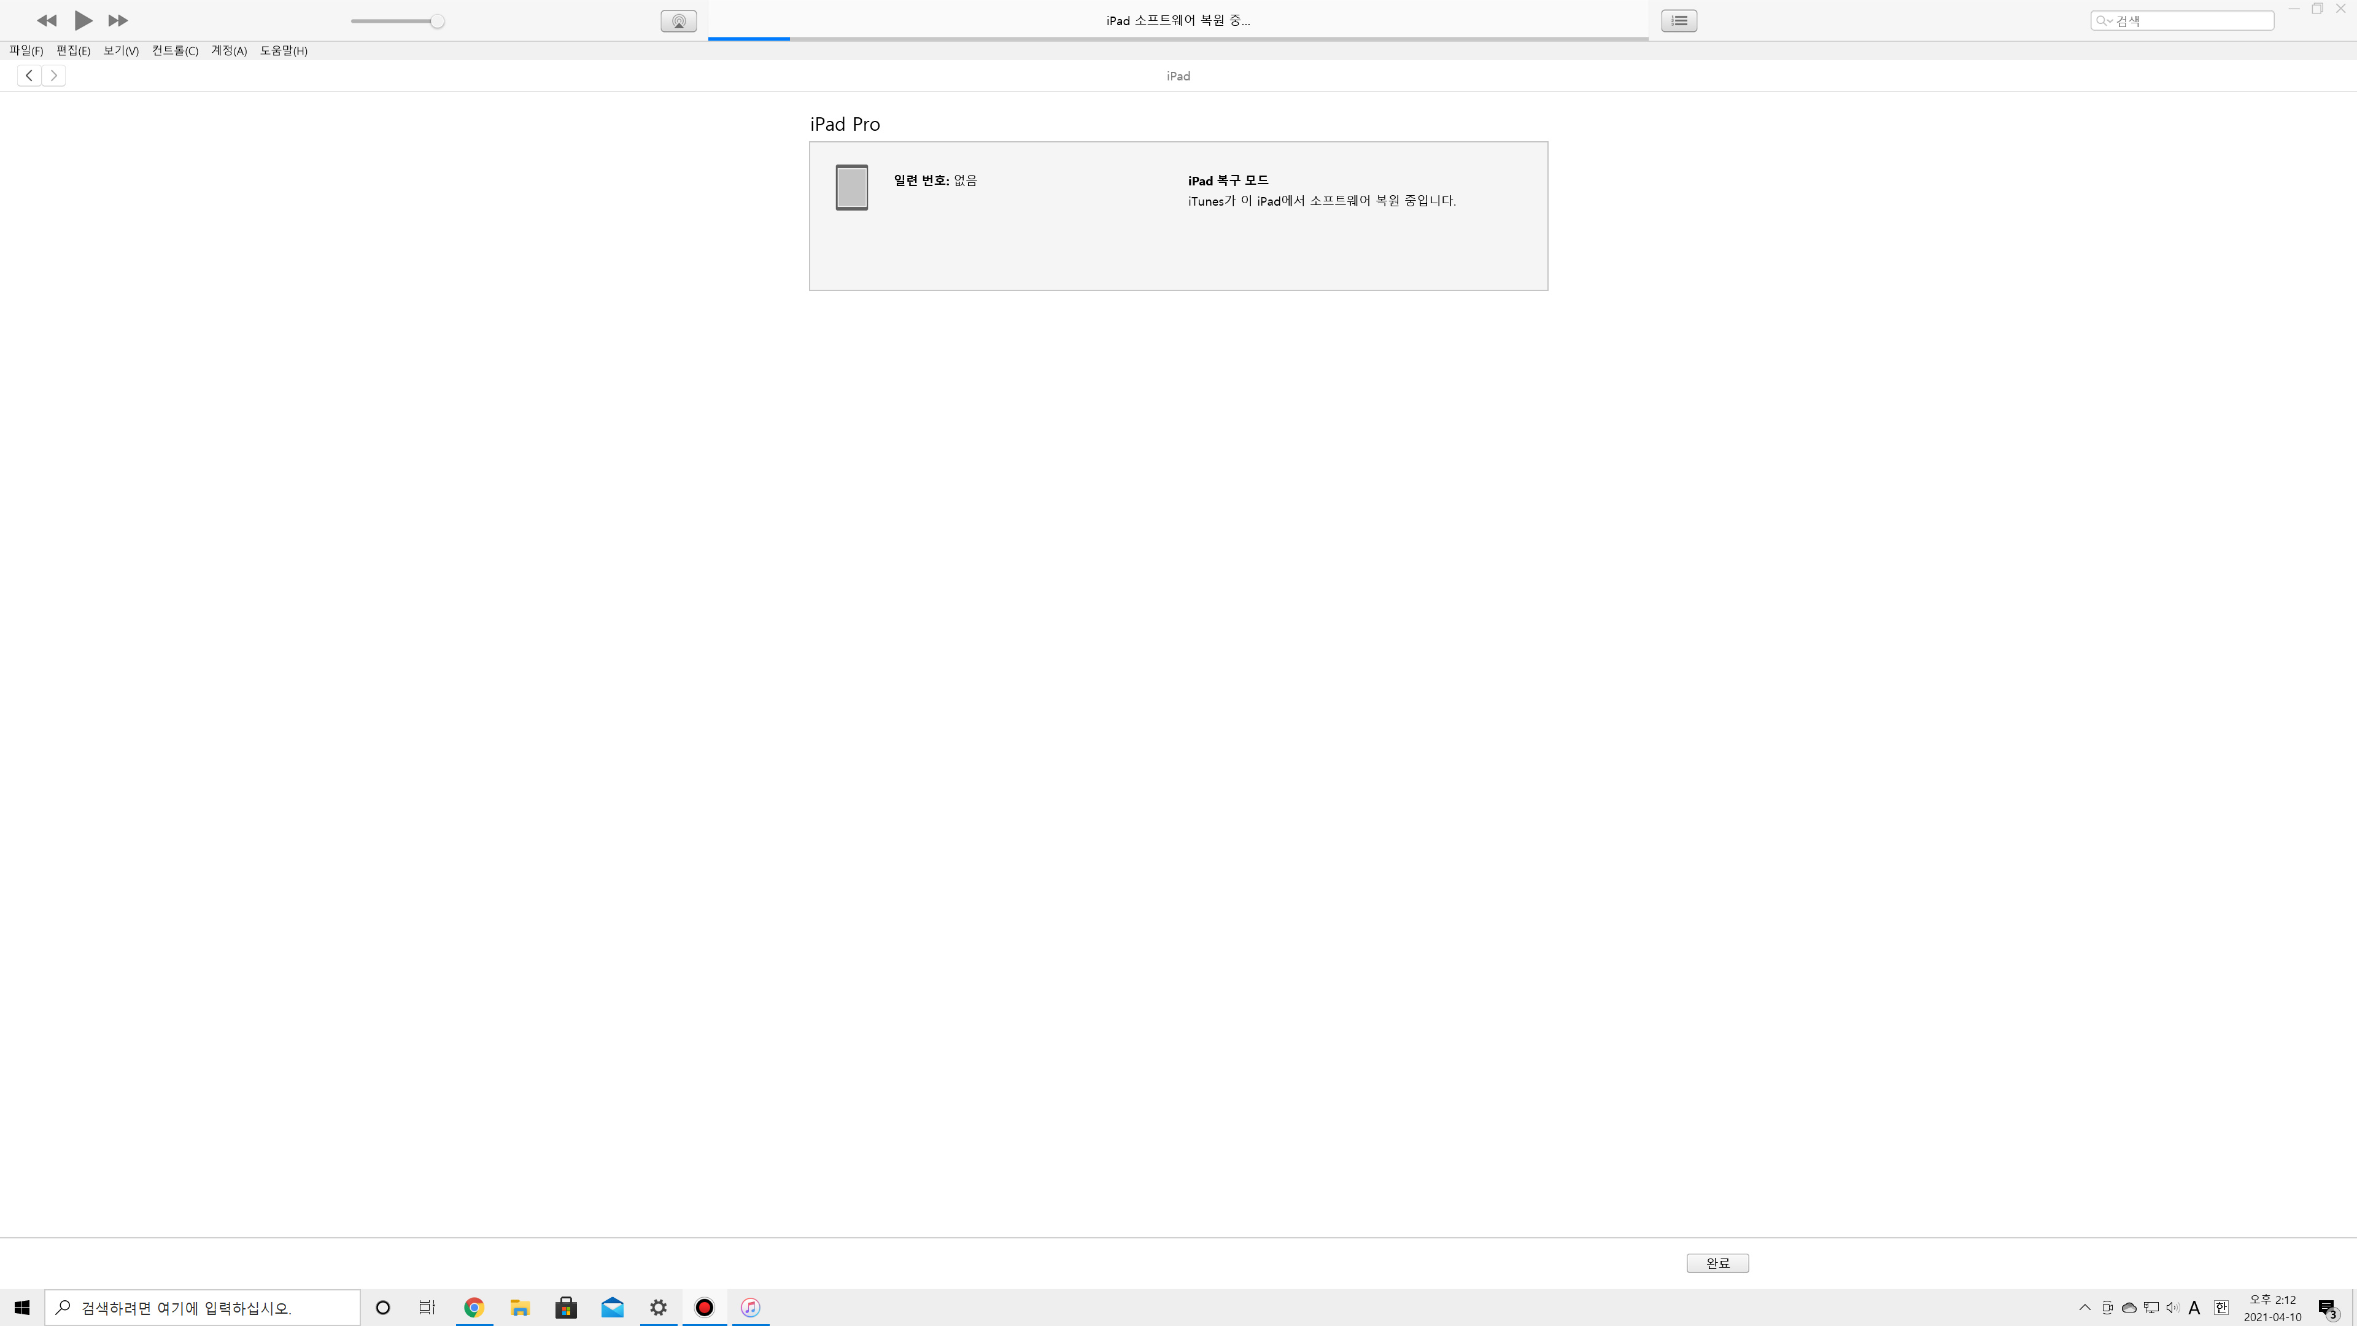Go back with the left arrow

point(29,75)
